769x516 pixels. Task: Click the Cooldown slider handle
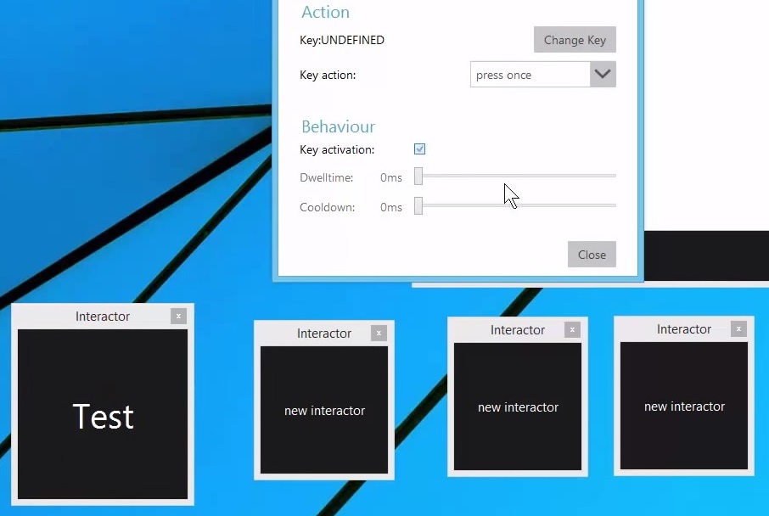(x=418, y=206)
